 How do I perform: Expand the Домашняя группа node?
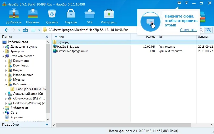point(3,47)
